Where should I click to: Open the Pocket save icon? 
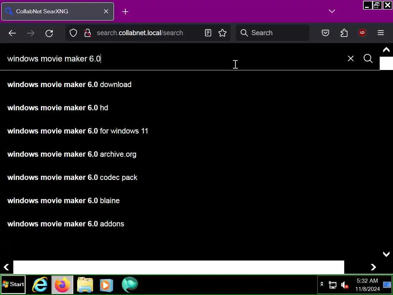pos(325,33)
